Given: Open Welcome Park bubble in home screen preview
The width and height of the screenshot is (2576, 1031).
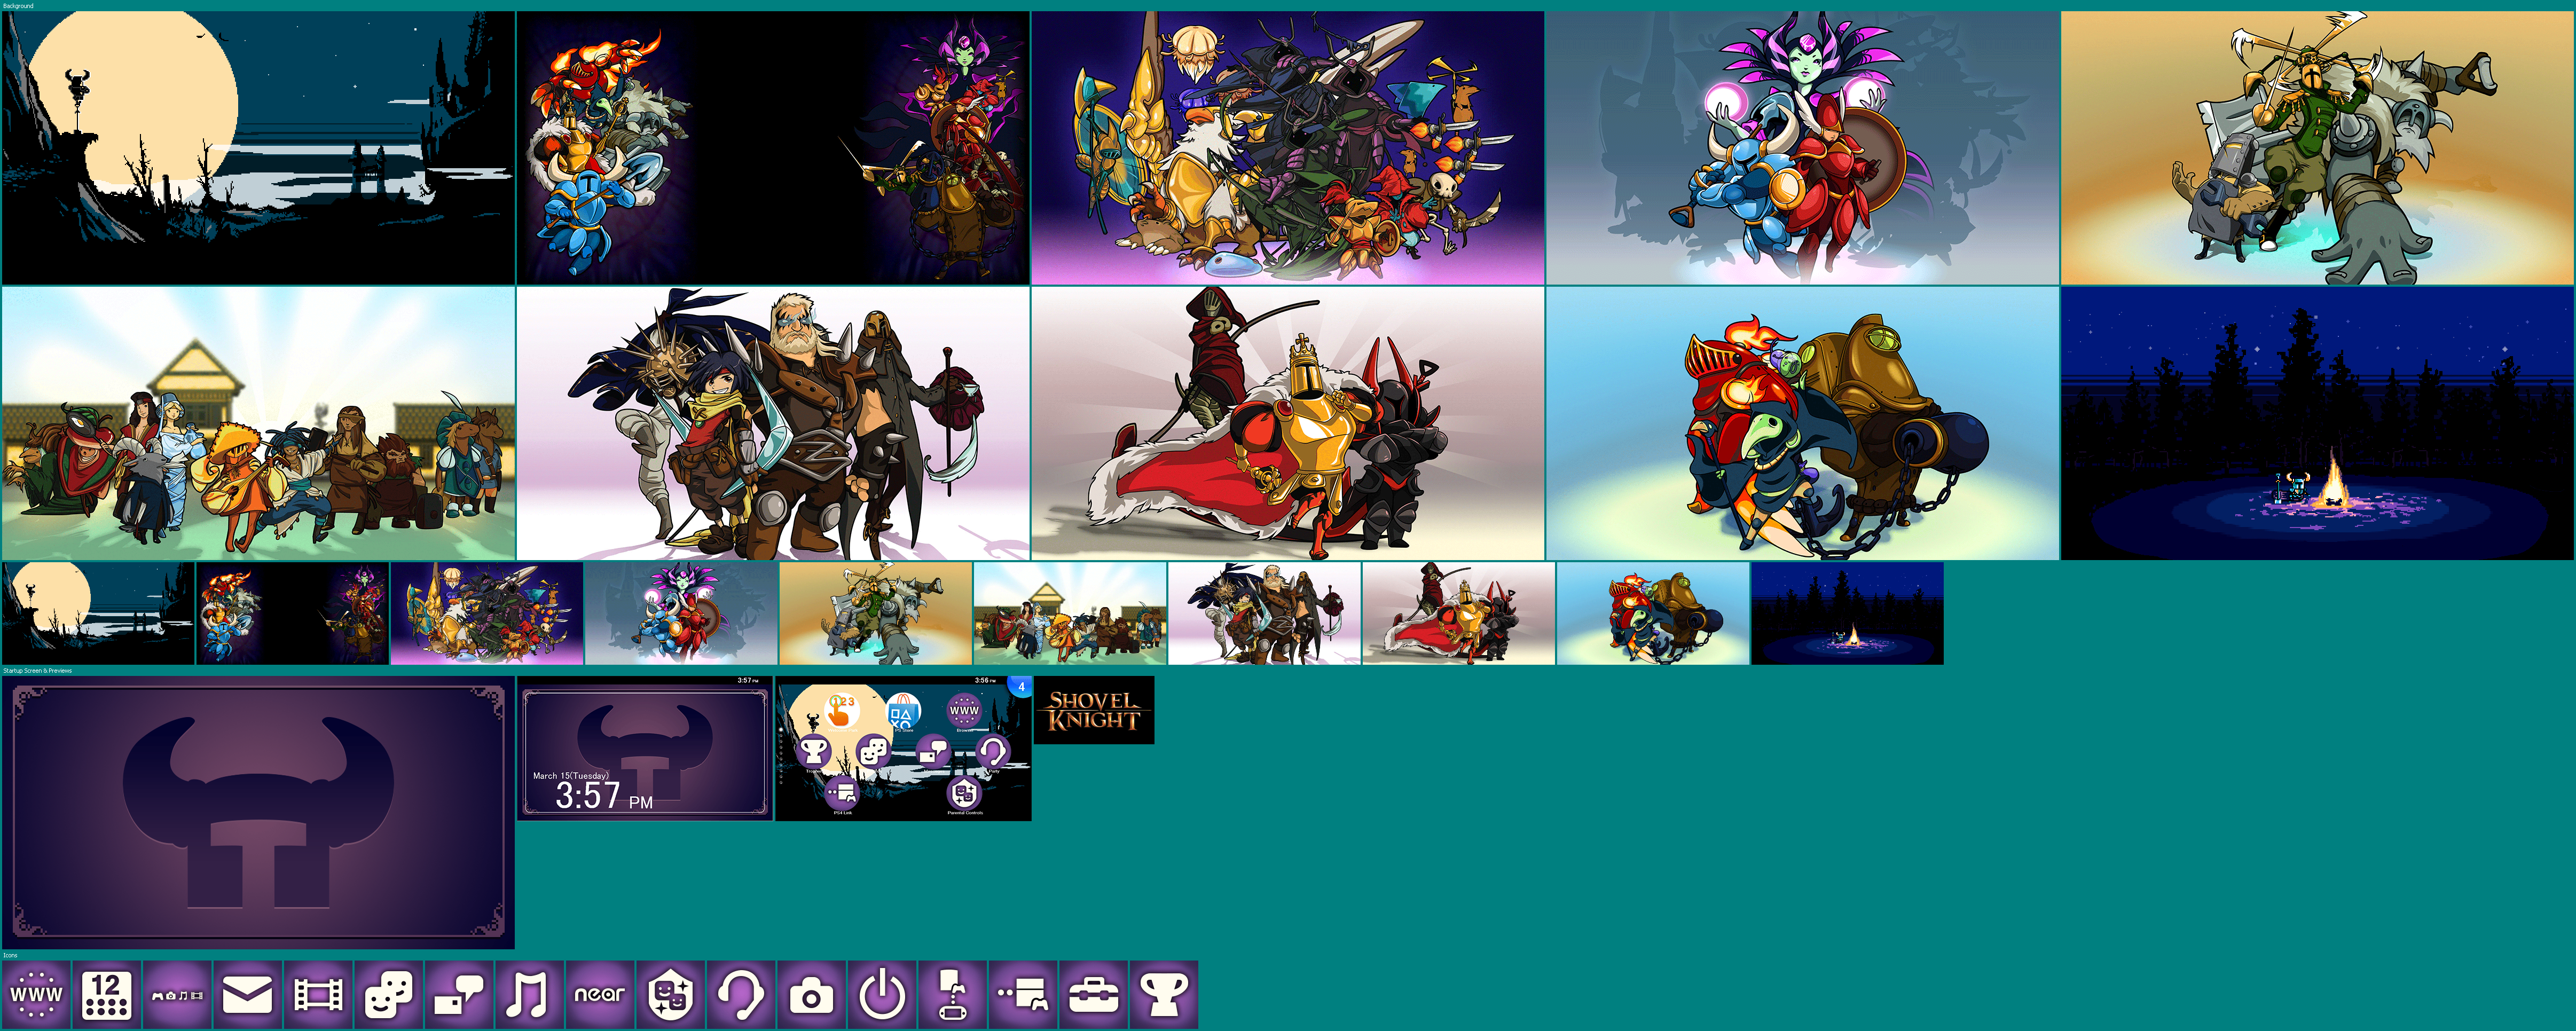Looking at the screenshot, I should point(842,711).
